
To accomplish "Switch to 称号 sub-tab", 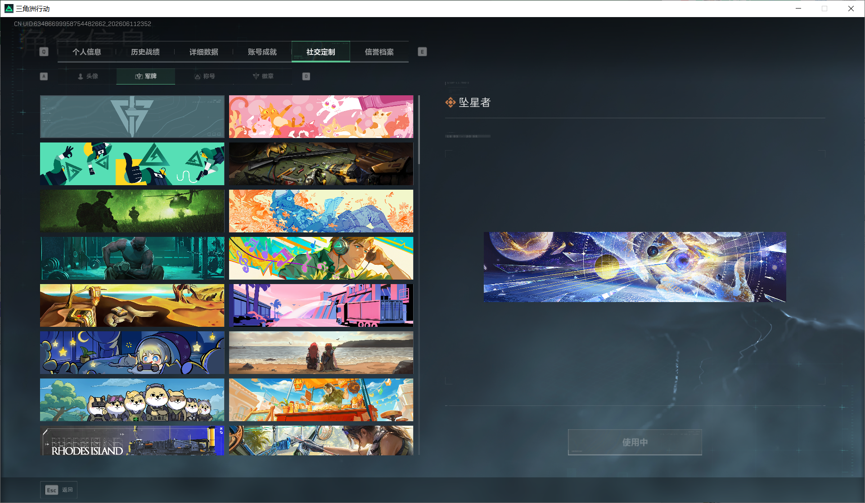I will point(204,76).
